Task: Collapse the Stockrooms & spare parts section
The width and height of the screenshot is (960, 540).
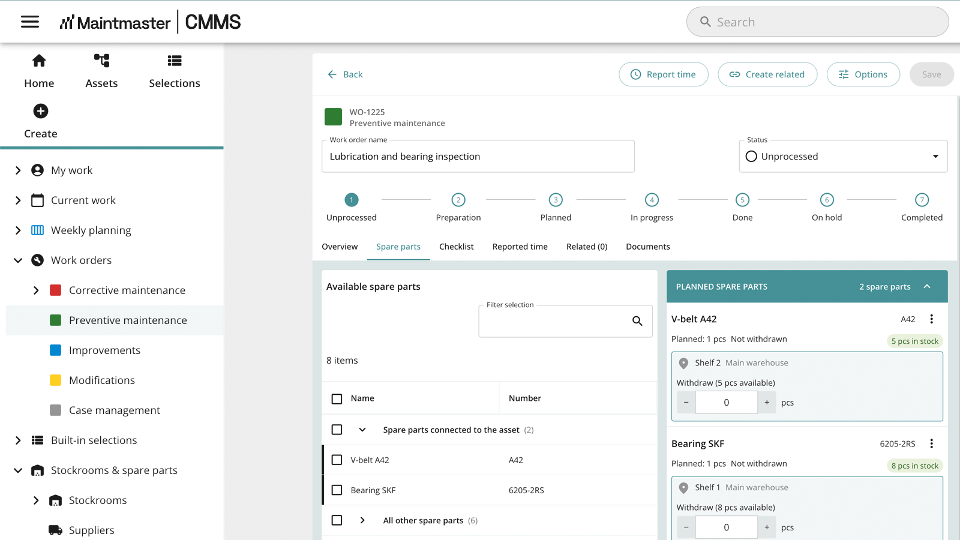Action: pyautogui.click(x=18, y=470)
